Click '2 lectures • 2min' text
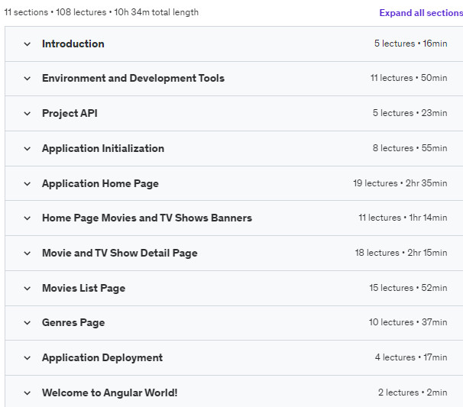Image resolution: width=463 pixels, height=407 pixels. pos(413,392)
